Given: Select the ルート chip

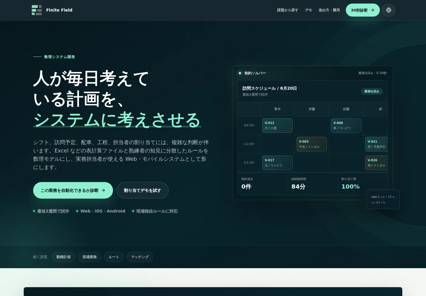Looking at the screenshot, I should click(x=114, y=257).
